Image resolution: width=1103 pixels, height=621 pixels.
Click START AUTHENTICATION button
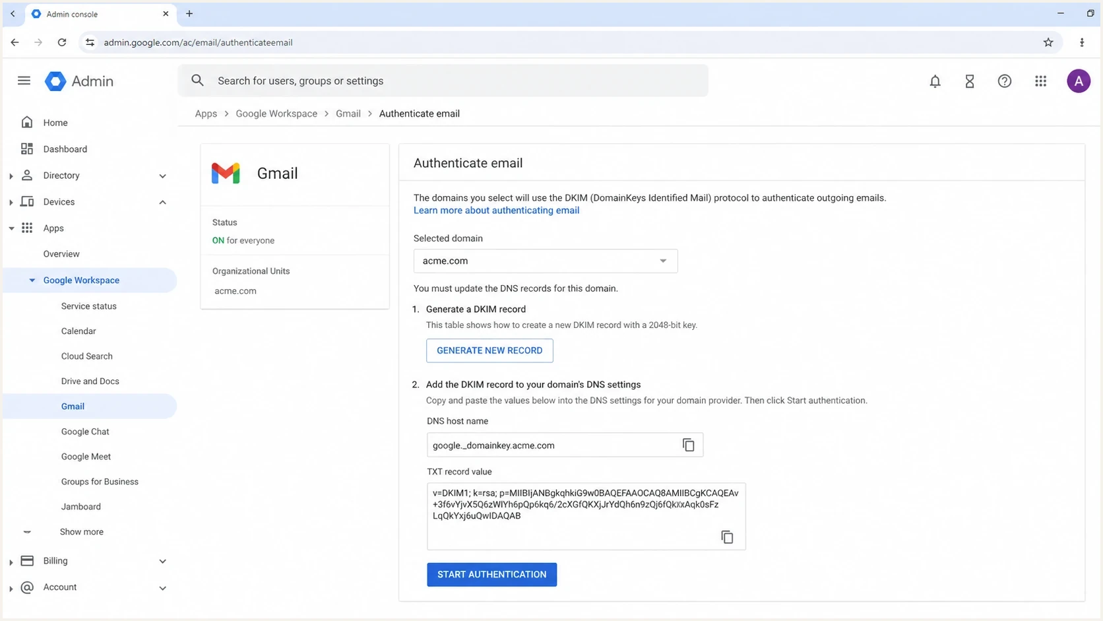491,574
